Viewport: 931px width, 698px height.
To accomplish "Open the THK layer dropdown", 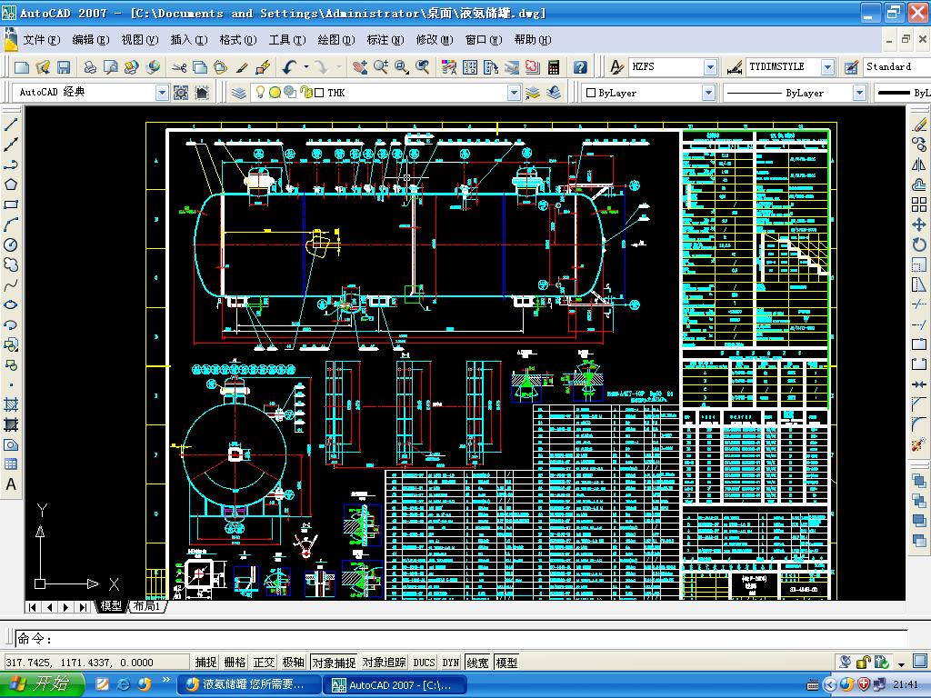I will click(x=515, y=93).
